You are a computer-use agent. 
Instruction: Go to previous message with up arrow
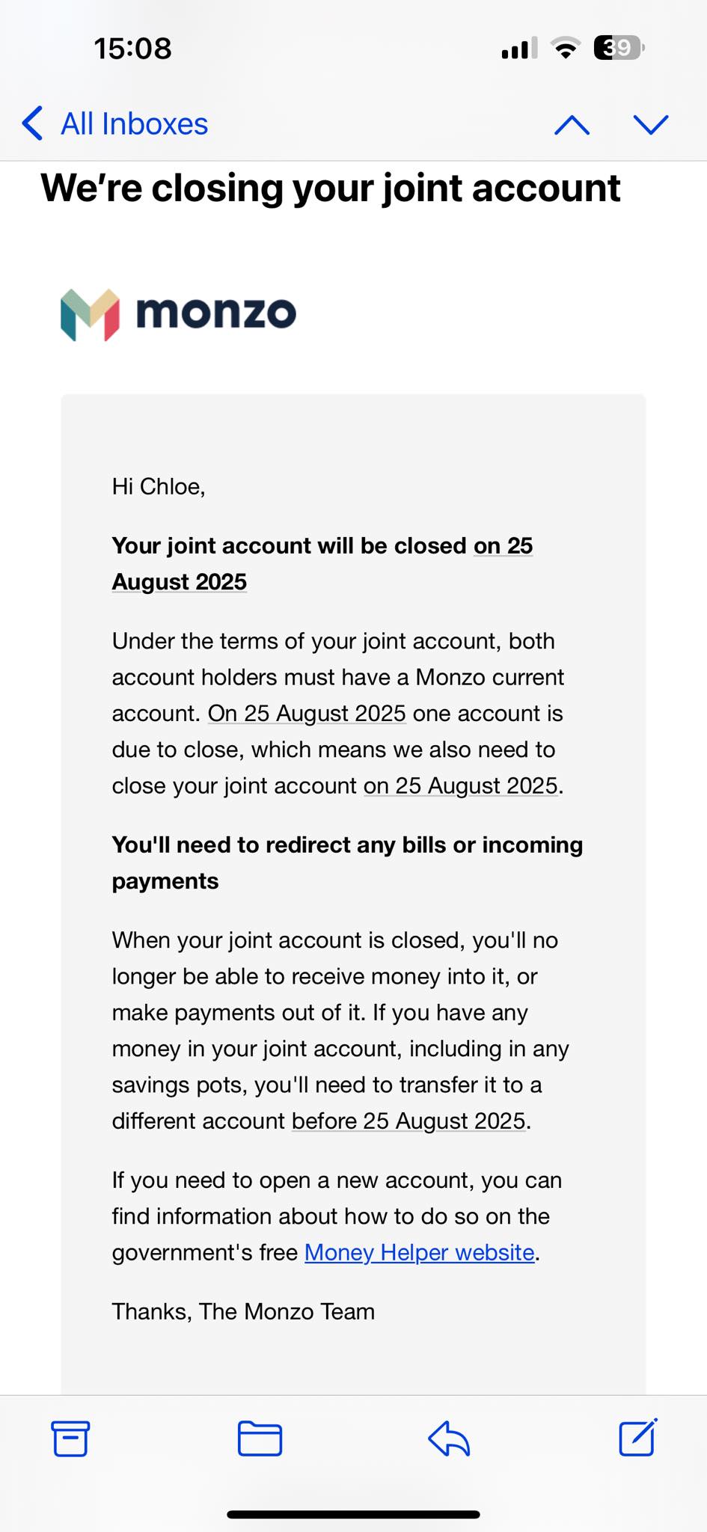(x=572, y=125)
